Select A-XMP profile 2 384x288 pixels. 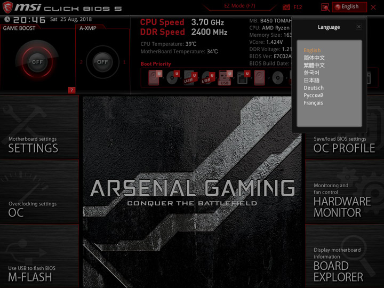coord(81,62)
